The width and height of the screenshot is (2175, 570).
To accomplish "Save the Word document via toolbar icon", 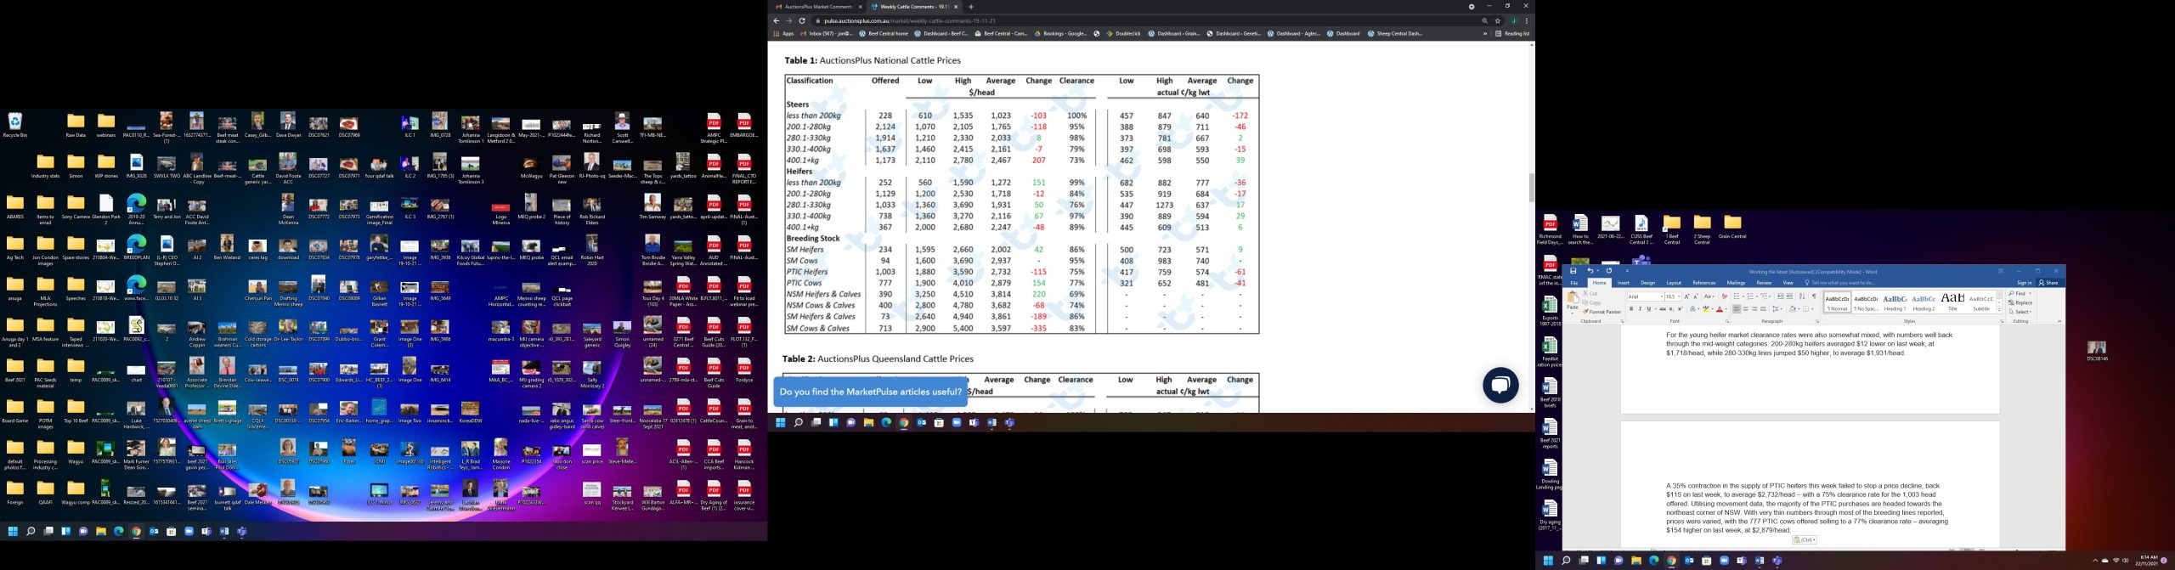I will (1573, 271).
